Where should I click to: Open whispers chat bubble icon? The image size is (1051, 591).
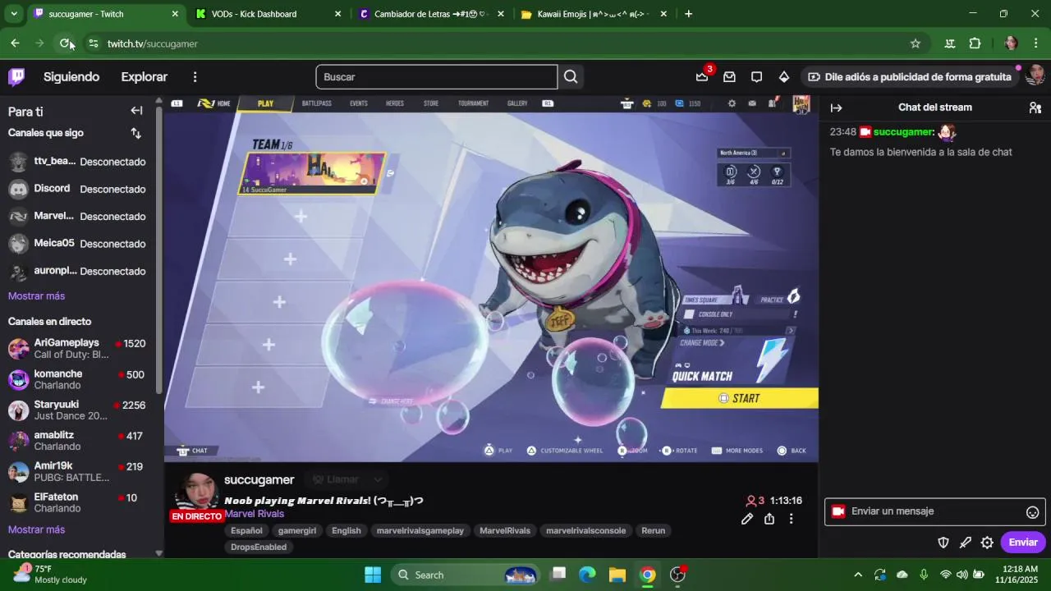click(x=756, y=77)
